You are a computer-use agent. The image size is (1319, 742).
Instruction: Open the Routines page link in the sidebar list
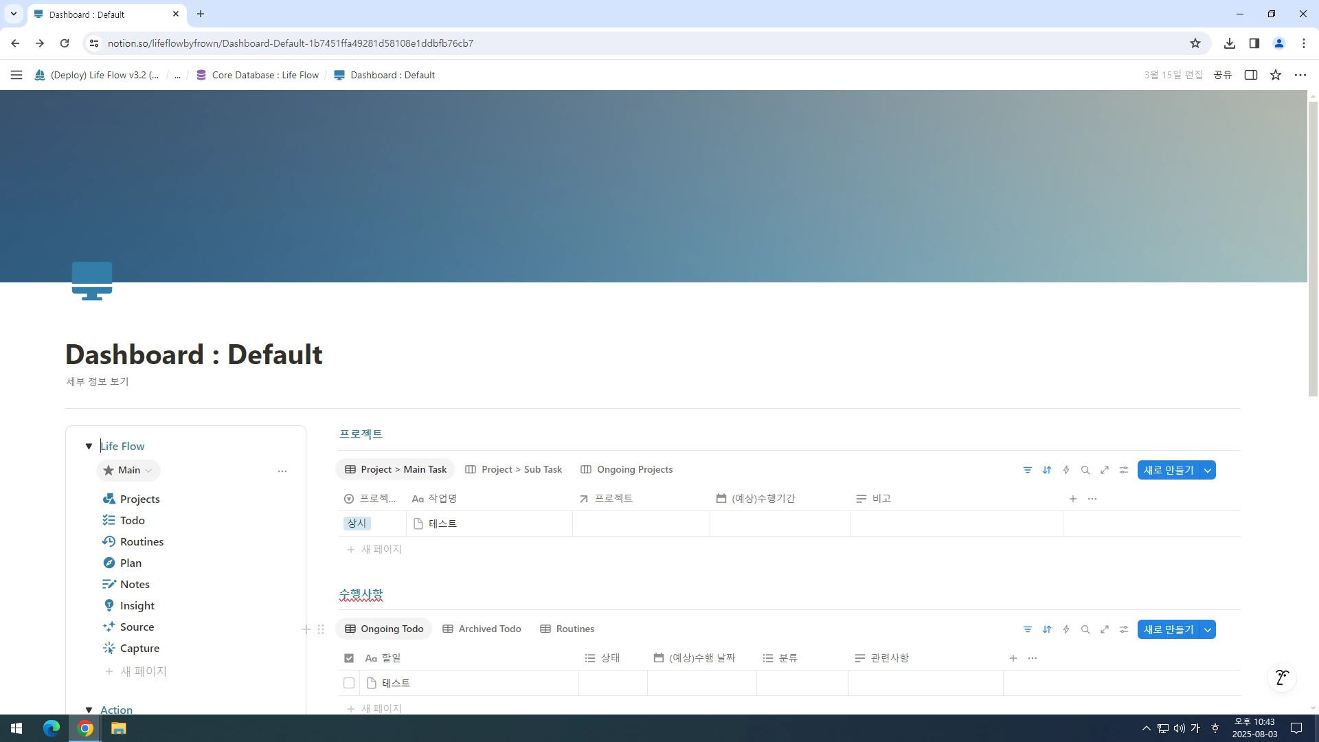[142, 541]
